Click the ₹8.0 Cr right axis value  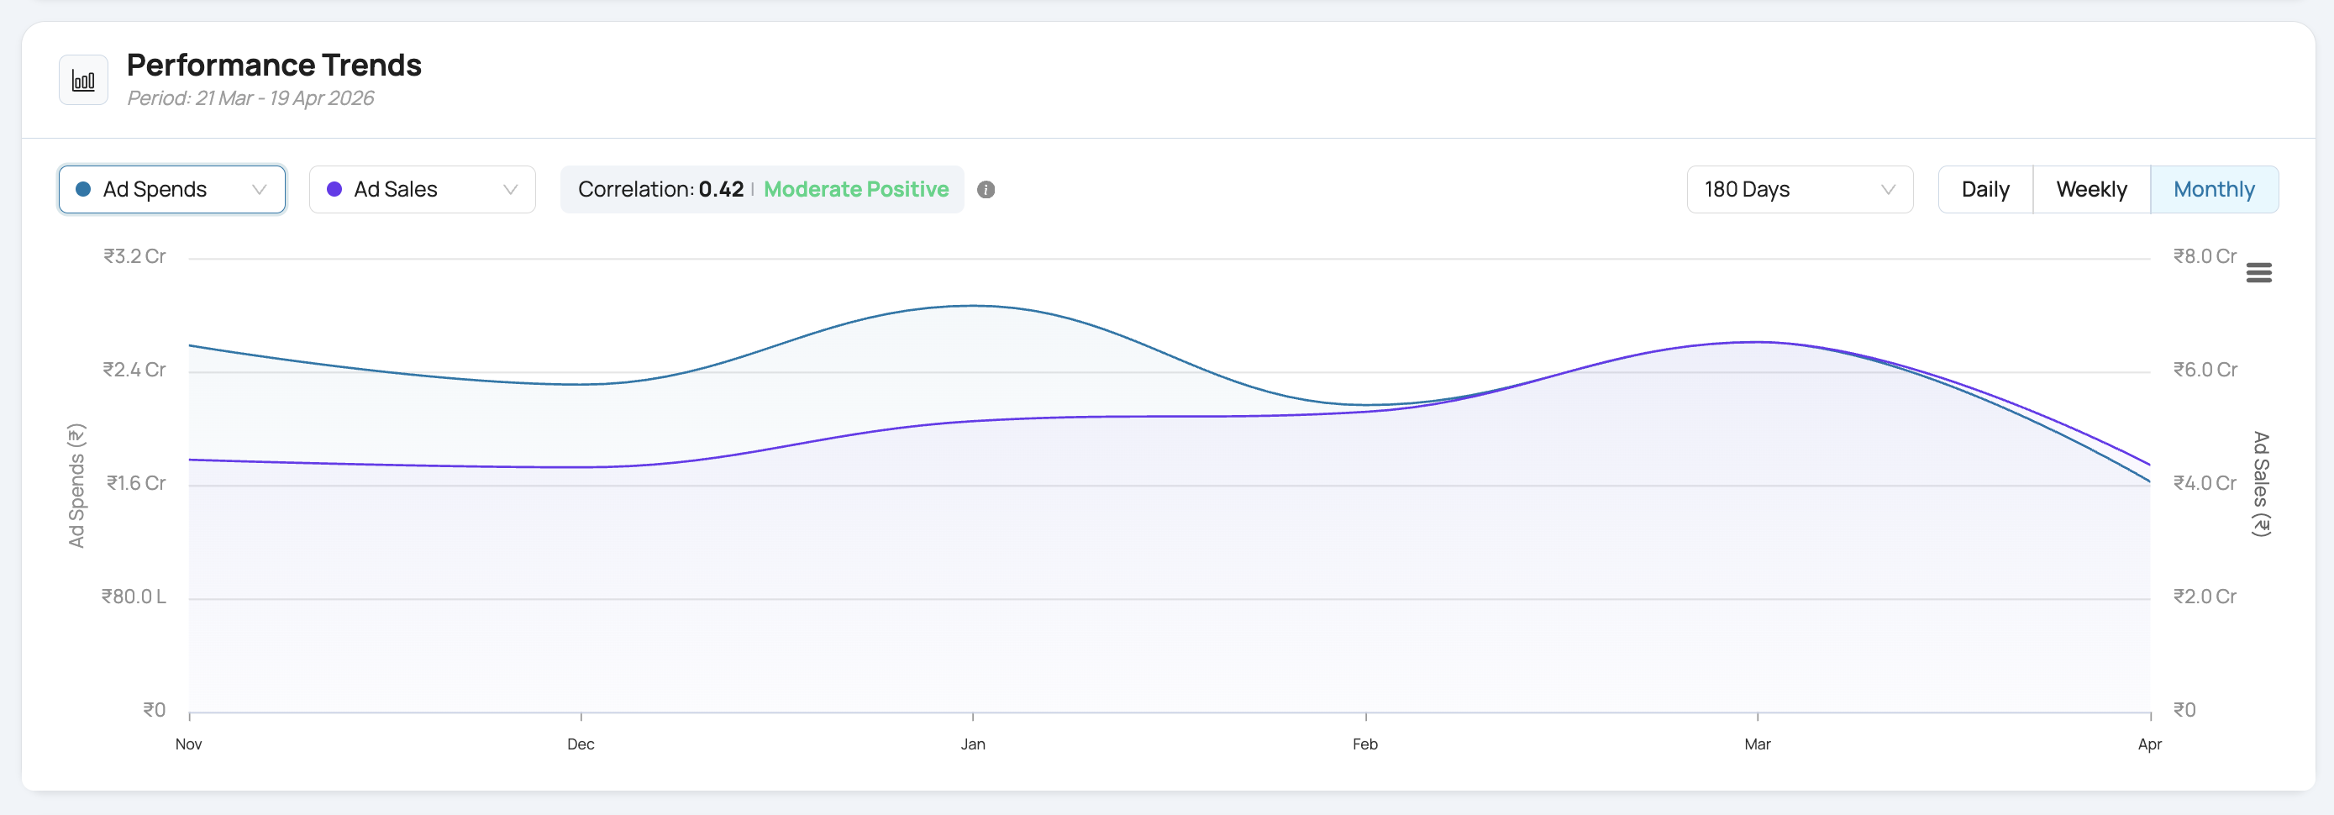coord(2205,256)
